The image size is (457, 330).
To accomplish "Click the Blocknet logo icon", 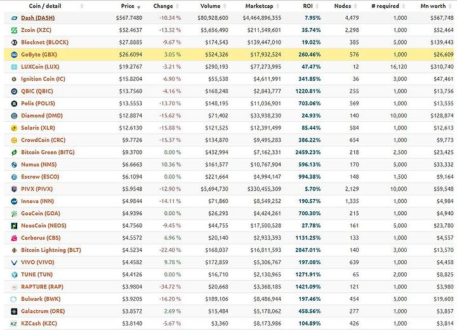I will click(x=14, y=43).
